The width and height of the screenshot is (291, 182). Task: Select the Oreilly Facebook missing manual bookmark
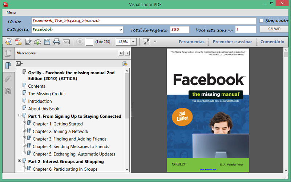point(71,76)
